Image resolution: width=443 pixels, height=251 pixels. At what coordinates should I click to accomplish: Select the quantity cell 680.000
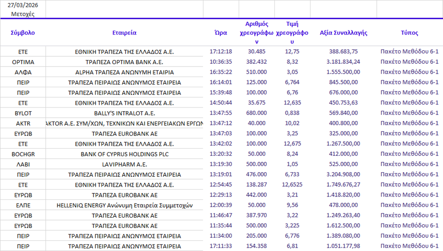click(x=256, y=113)
